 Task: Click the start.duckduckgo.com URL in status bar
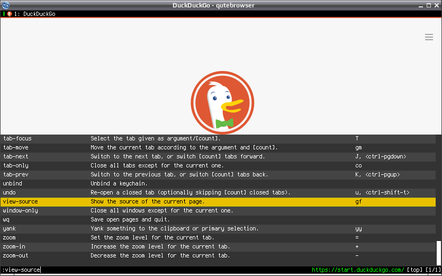358,270
